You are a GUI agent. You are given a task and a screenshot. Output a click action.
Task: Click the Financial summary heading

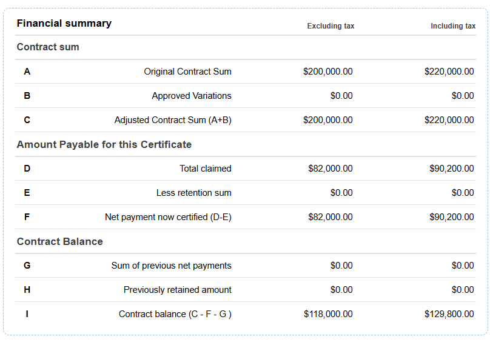[64, 24]
